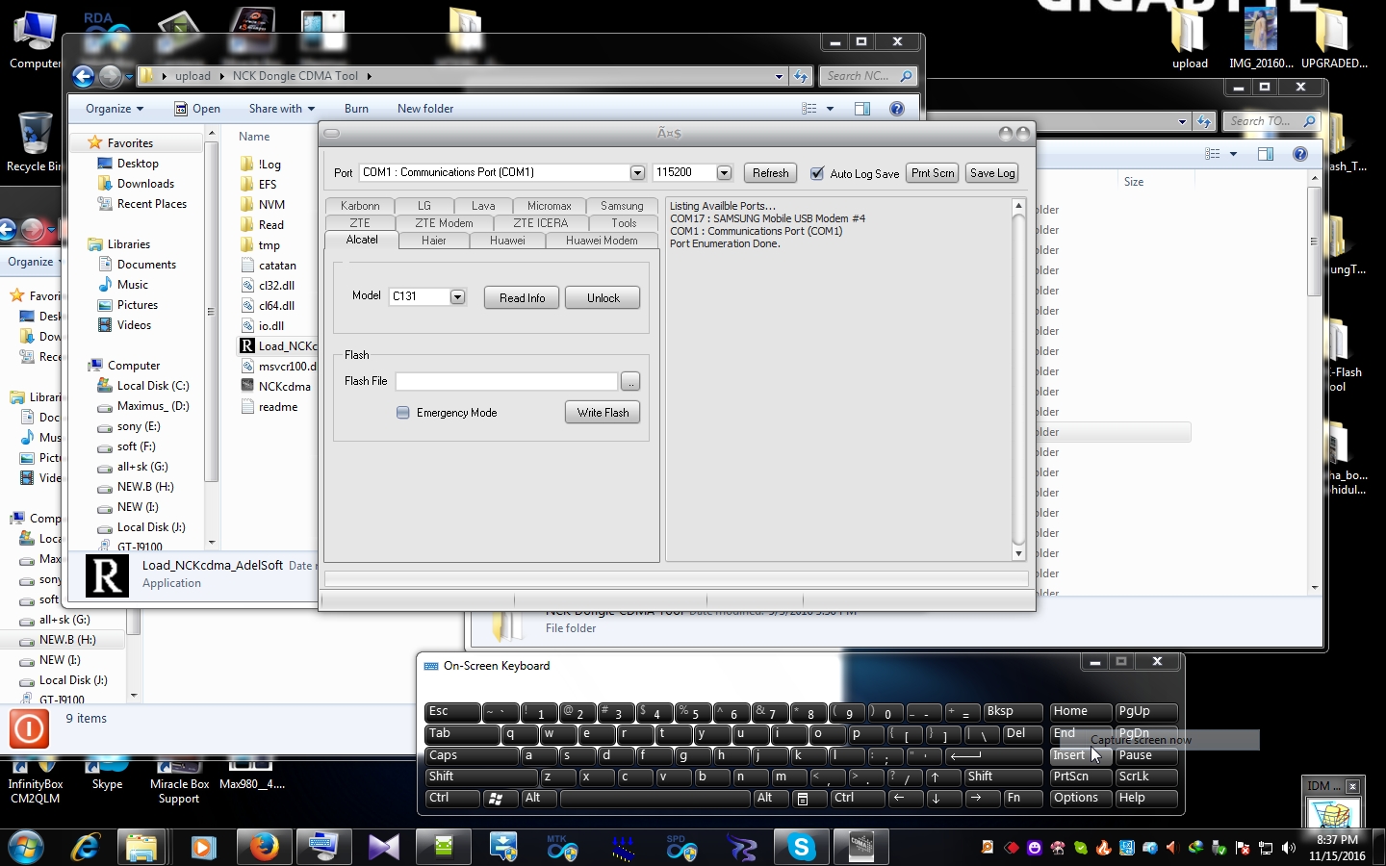The width and height of the screenshot is (1386, 866).
Task: Click the Save Log button
Action: tap(992, 173)
